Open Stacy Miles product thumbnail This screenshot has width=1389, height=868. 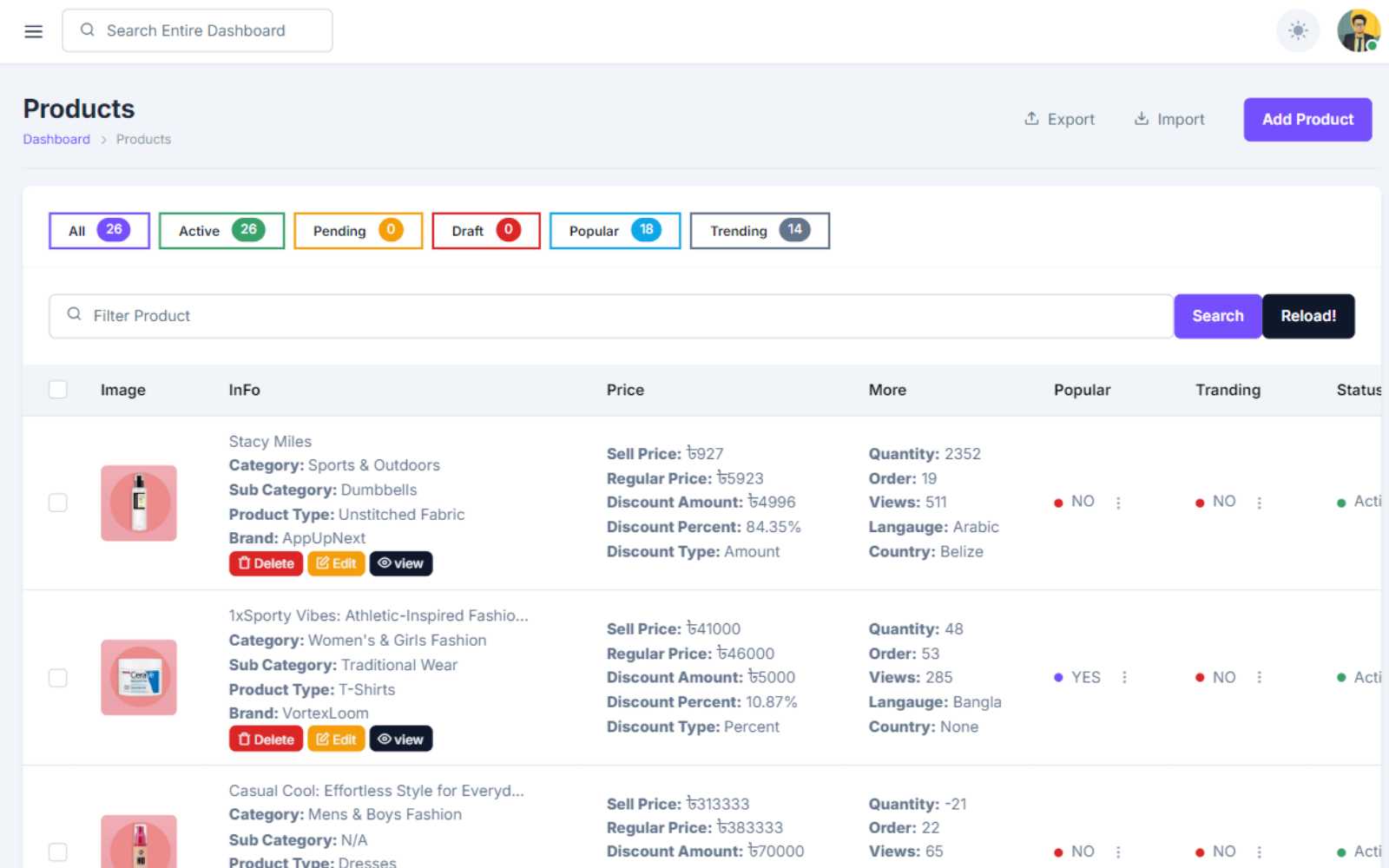(139, 503)
